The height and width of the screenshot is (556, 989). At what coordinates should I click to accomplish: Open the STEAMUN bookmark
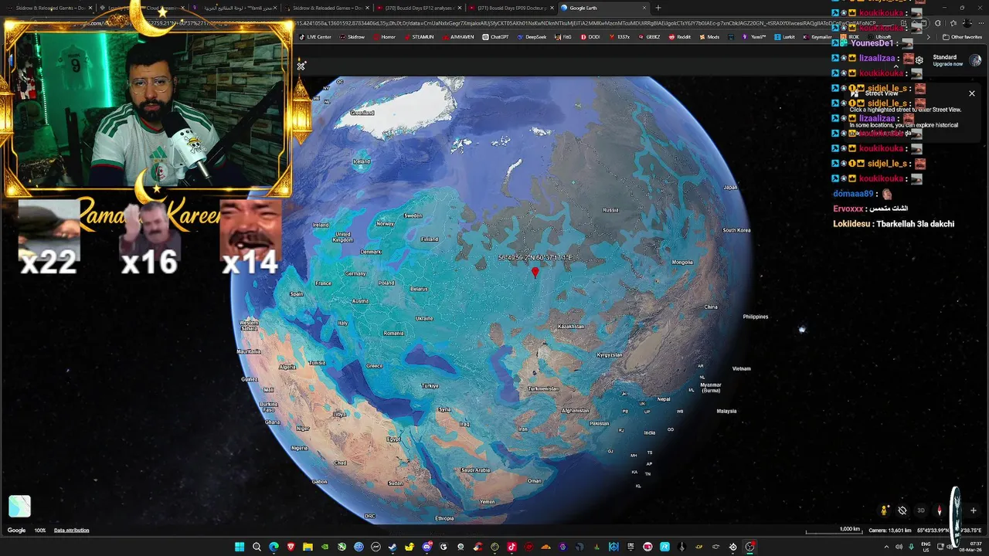[419, 37]
